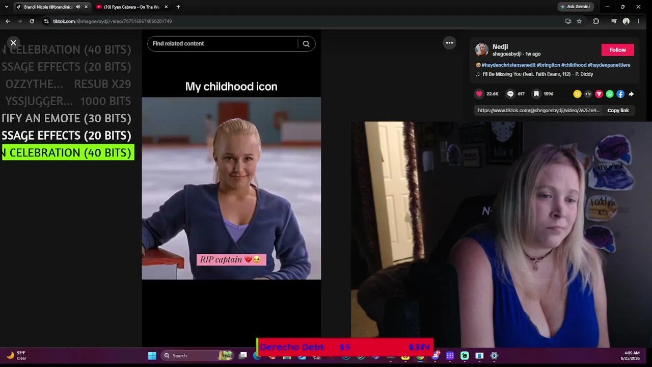Share the video to Facebook

620,94
